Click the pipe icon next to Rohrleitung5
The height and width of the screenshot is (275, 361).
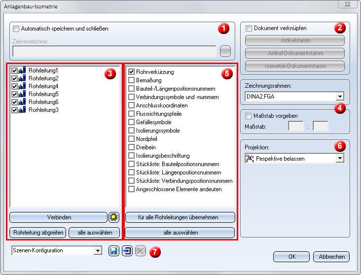pos(22,94)
